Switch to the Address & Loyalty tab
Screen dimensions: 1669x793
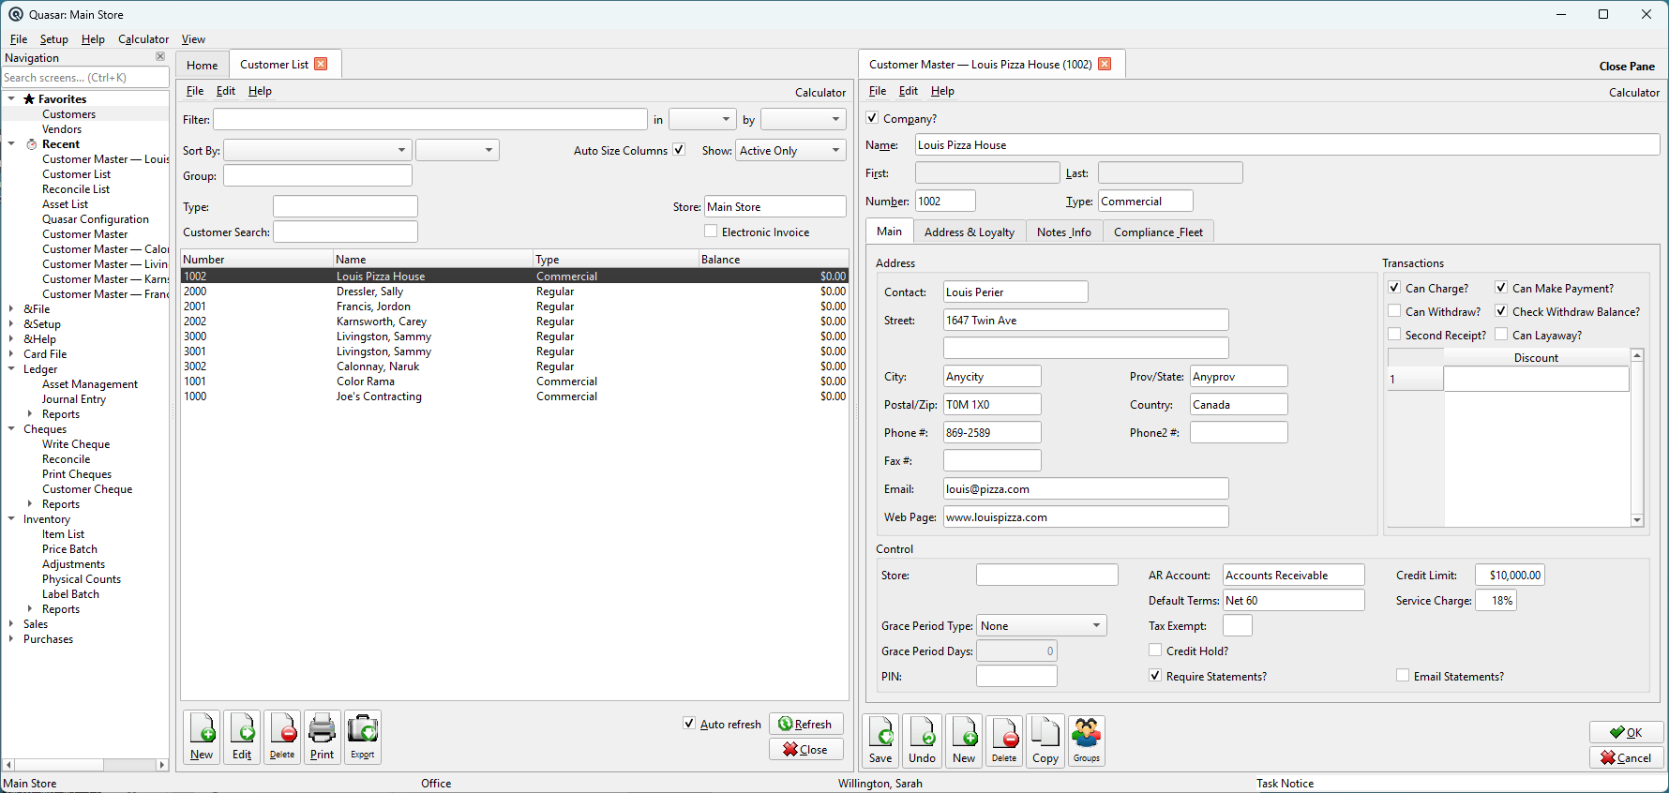click(x=970, y=232)
